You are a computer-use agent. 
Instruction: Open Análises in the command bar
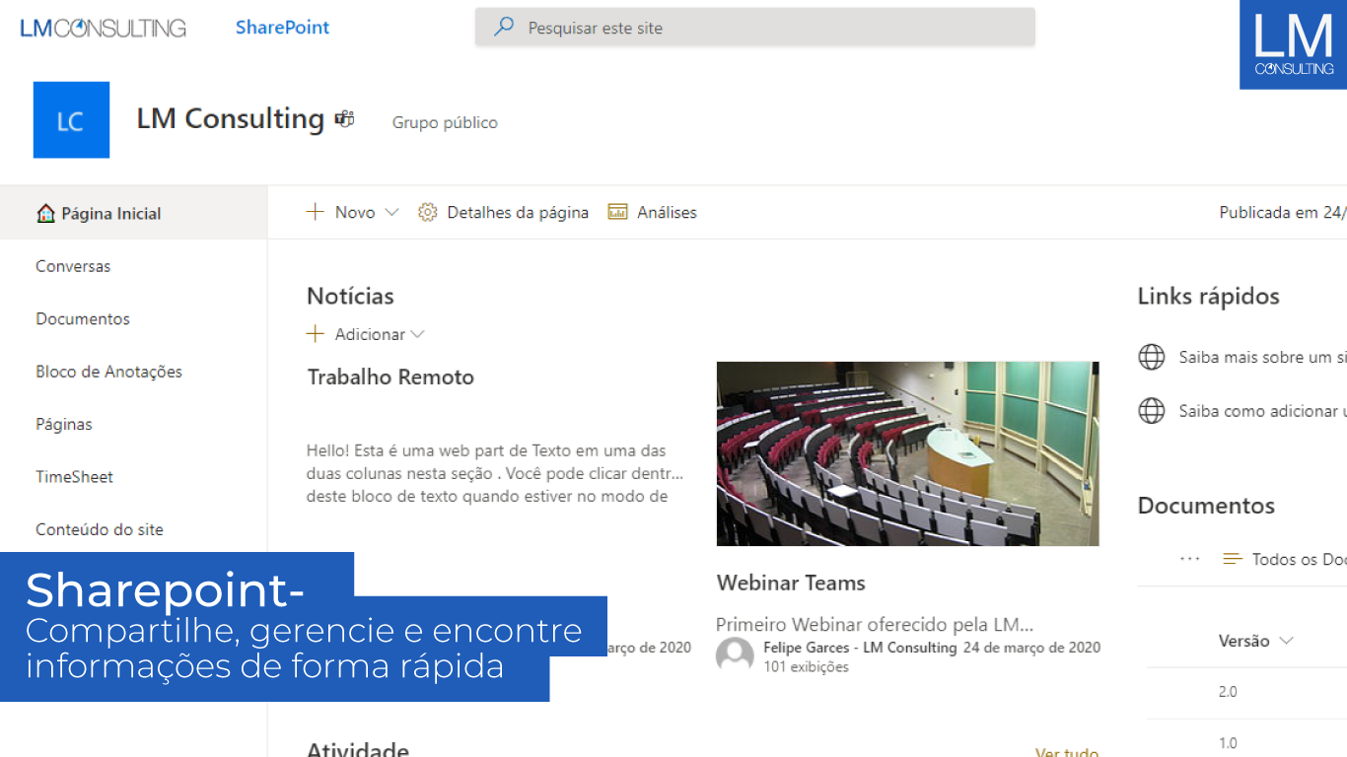pos(667,212)
